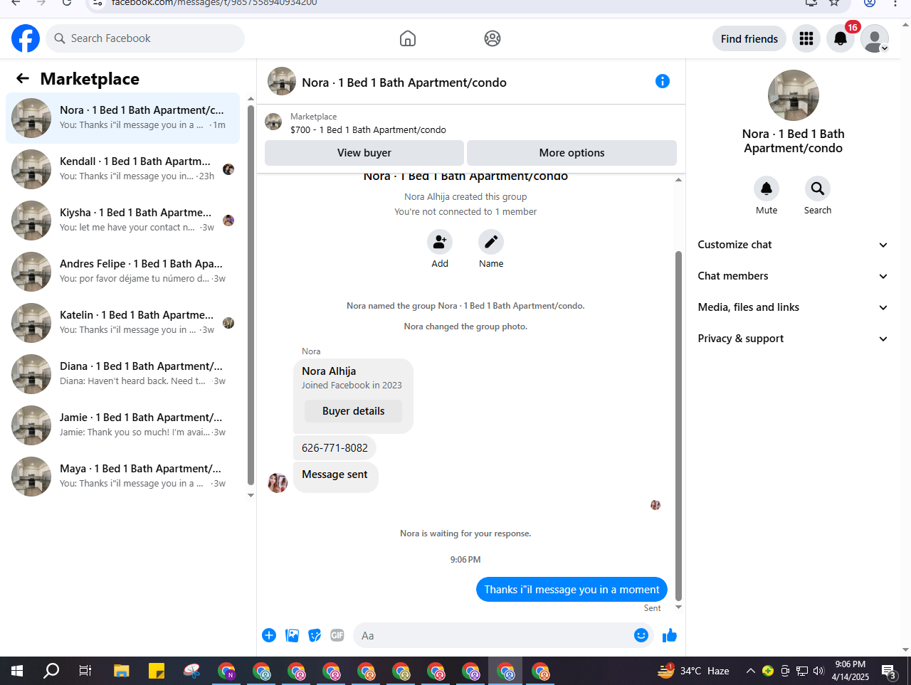911x685 pixels.
Task: Click the weather 34°C Haze widget
Action: point(694,671)
